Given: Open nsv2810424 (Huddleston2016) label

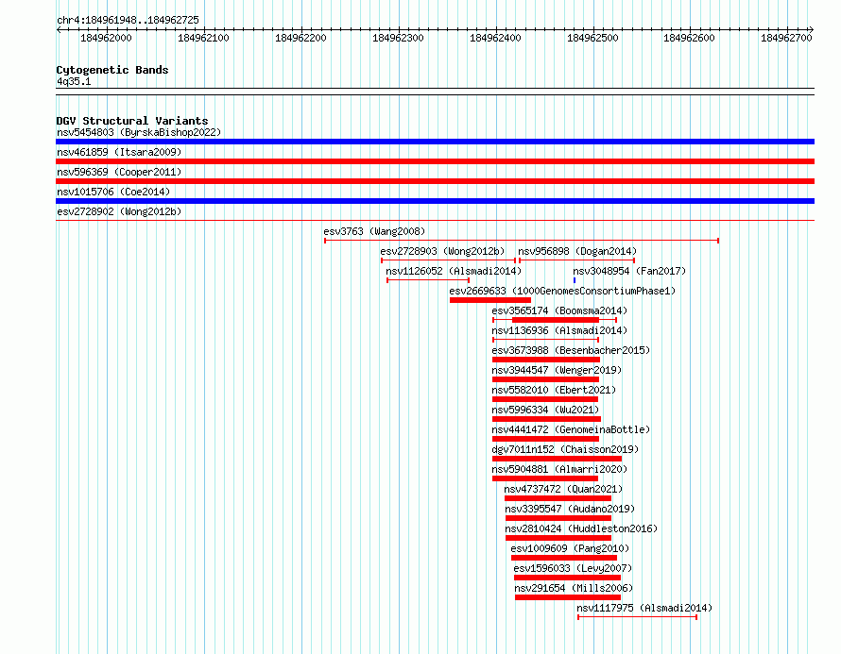Looking at the screenshot, I should pos(581,528).
